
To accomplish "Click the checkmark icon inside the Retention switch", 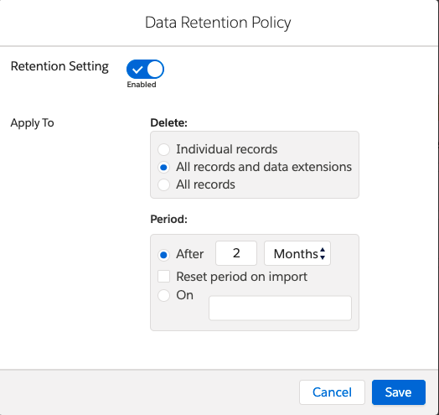I will (x=137, y=70).
